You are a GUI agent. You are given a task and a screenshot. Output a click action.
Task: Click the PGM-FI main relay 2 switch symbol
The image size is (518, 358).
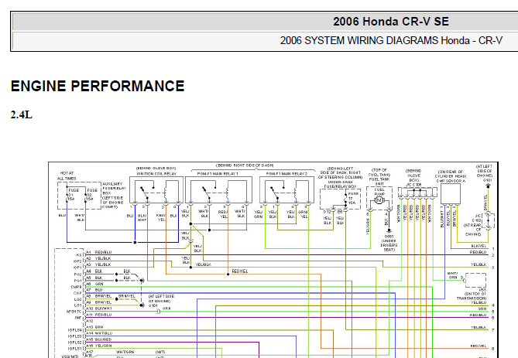click(x=276, y=193)
